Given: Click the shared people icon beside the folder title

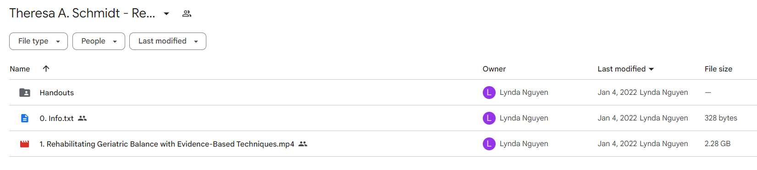Looking at the screenshot, I should (187, 14).
